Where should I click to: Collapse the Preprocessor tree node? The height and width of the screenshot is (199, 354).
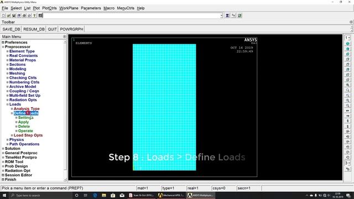click(3, 47)
